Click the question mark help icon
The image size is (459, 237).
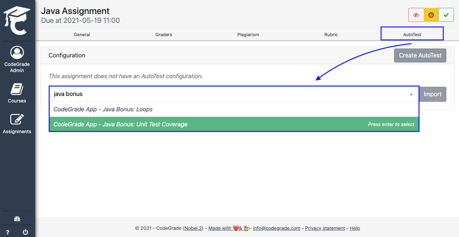click(8, 232)
